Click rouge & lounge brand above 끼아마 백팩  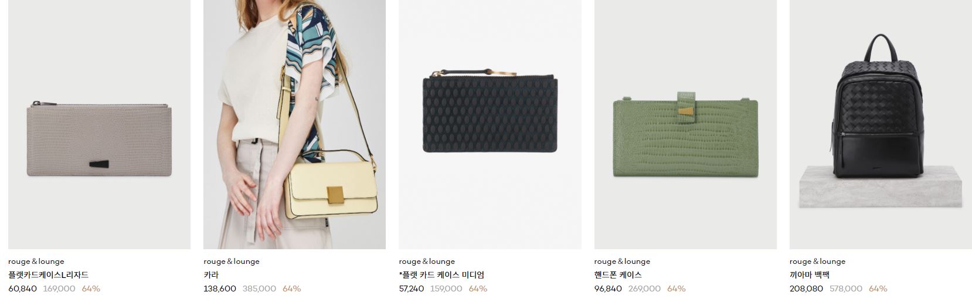tap(817, 262)
